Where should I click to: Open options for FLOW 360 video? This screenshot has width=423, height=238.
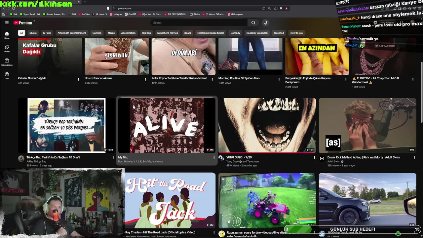pyautogui.click(x=413, y=80)
